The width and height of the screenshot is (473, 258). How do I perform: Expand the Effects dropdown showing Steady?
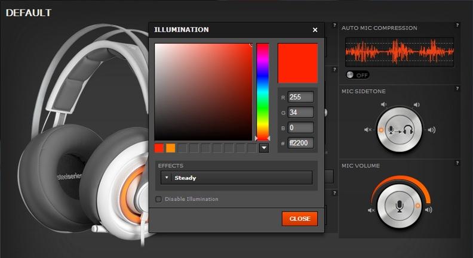(236, 178)
